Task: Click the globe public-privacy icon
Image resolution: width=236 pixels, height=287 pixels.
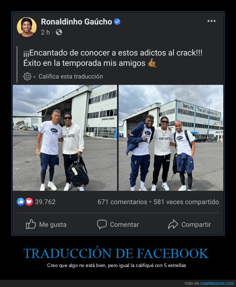Action: [59, 32]
